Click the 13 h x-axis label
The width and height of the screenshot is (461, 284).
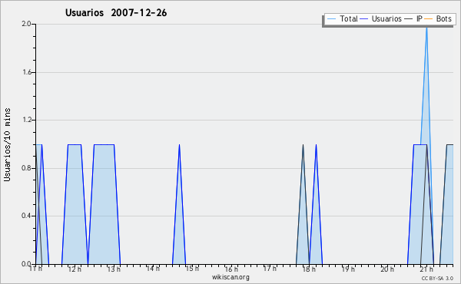point(114,269)
